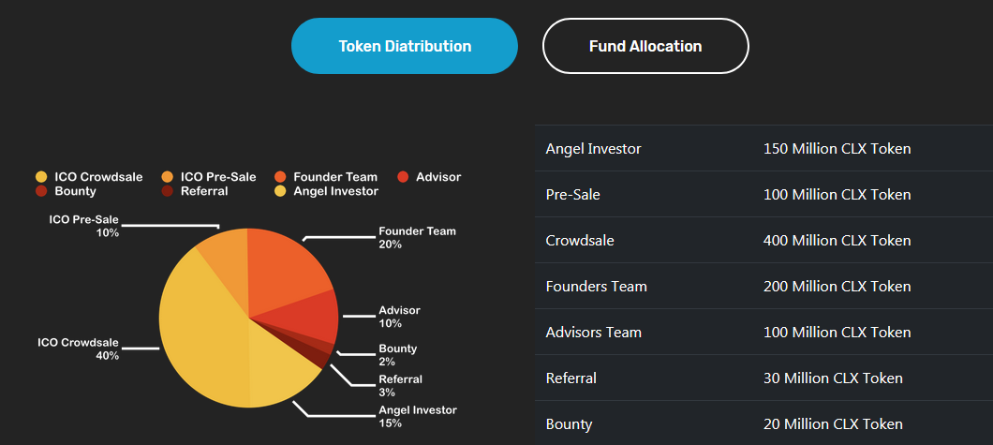Click the Angel Investor table row label
Viewport: 993px width, 445px height.
(593, 149)
